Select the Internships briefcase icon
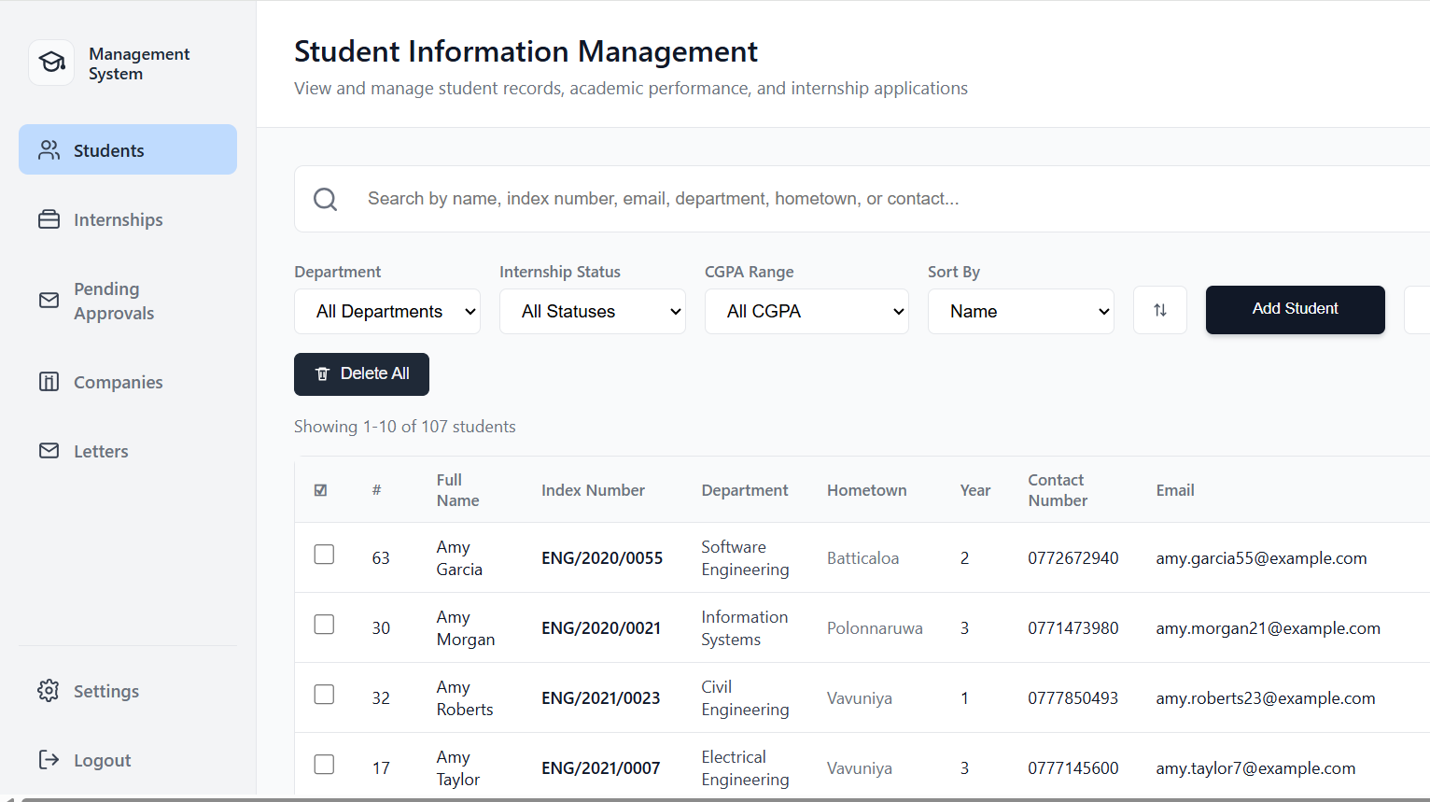 click(x=49, y=219)
